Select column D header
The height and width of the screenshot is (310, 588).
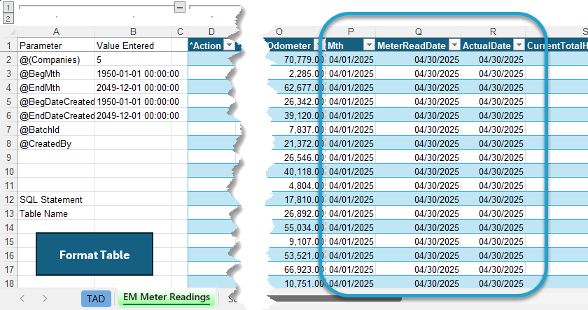(211, 32)
